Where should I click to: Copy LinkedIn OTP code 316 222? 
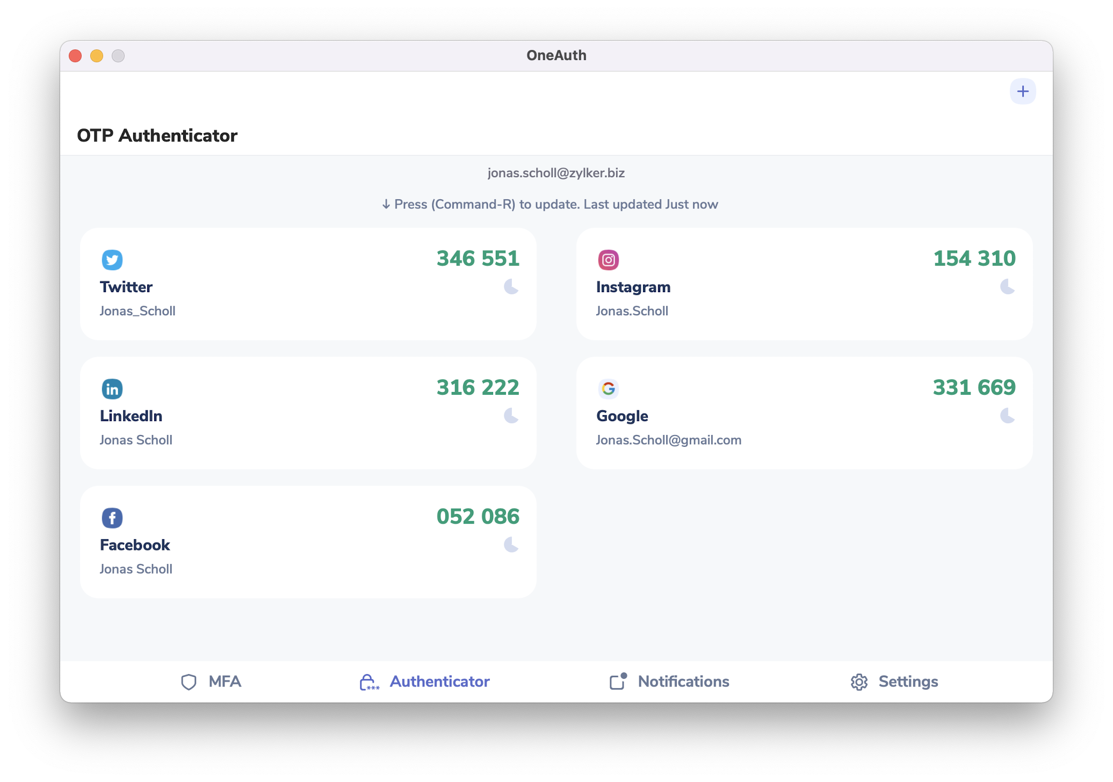(478, 387)
